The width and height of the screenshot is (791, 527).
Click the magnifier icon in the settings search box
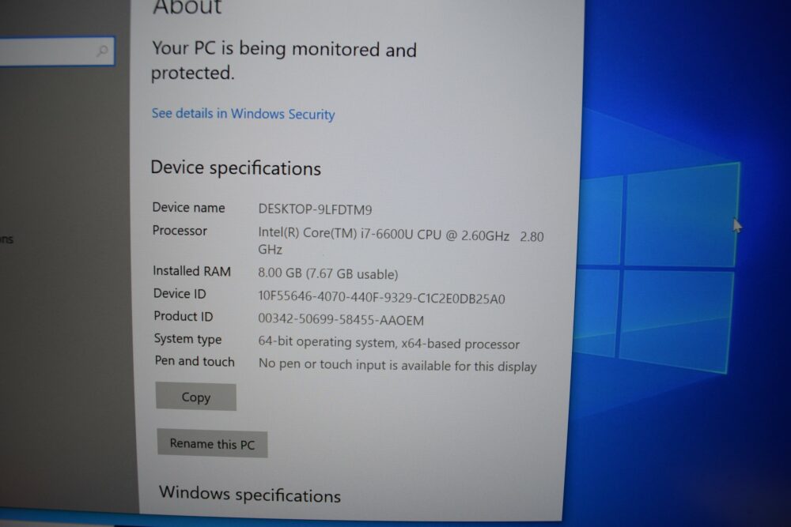coord(102,51)
